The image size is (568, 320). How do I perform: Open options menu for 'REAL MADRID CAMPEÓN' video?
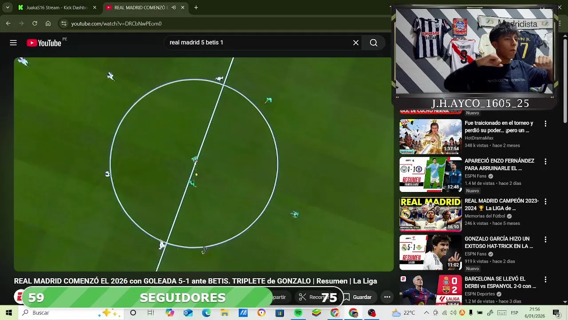pyautogui.click(x=545, y=201)
